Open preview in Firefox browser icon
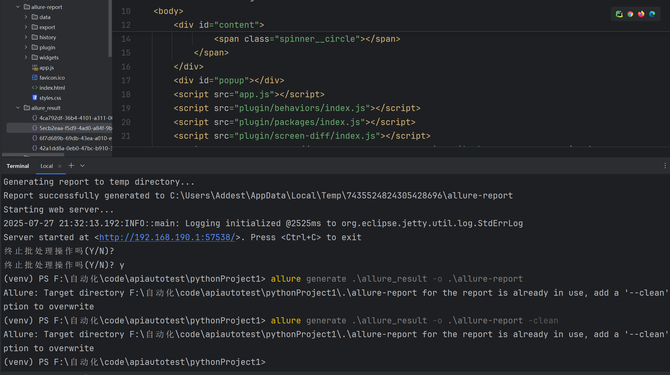The height and width of the screenshot is (375, 670). point(641,14)
